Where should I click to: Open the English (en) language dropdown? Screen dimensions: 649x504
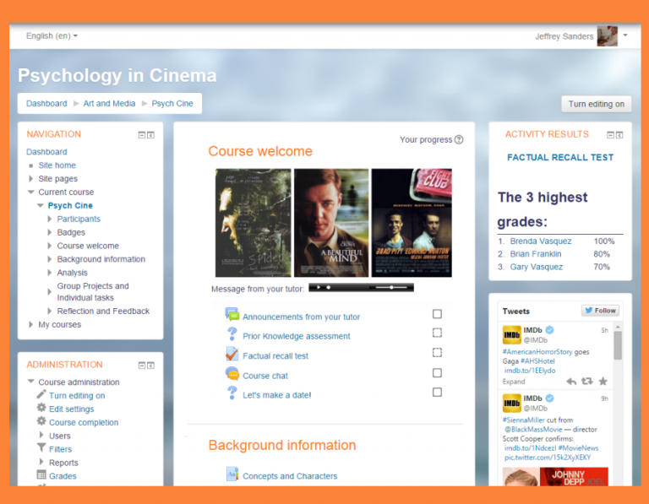[52, 36]
